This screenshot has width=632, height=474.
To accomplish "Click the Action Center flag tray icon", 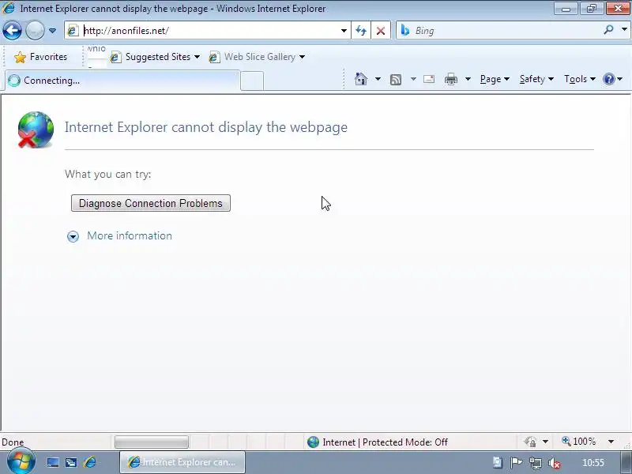I will 516,463.
